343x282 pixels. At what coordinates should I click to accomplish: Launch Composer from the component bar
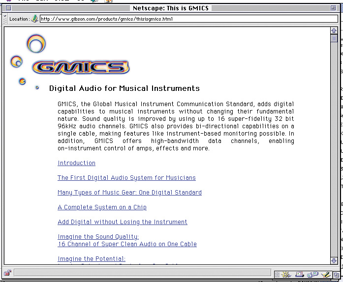tap(325, 274)
